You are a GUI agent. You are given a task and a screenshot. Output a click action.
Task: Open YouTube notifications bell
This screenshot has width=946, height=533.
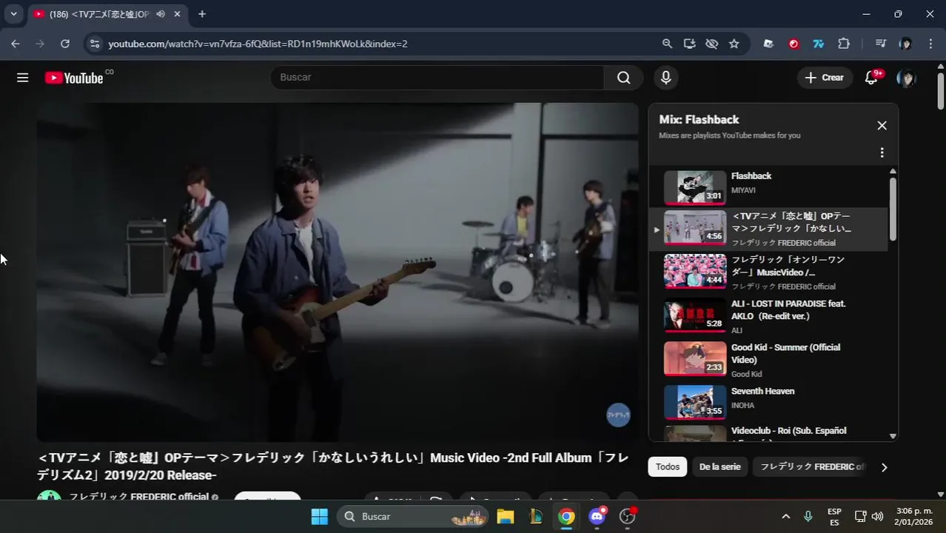pos(871,78)
